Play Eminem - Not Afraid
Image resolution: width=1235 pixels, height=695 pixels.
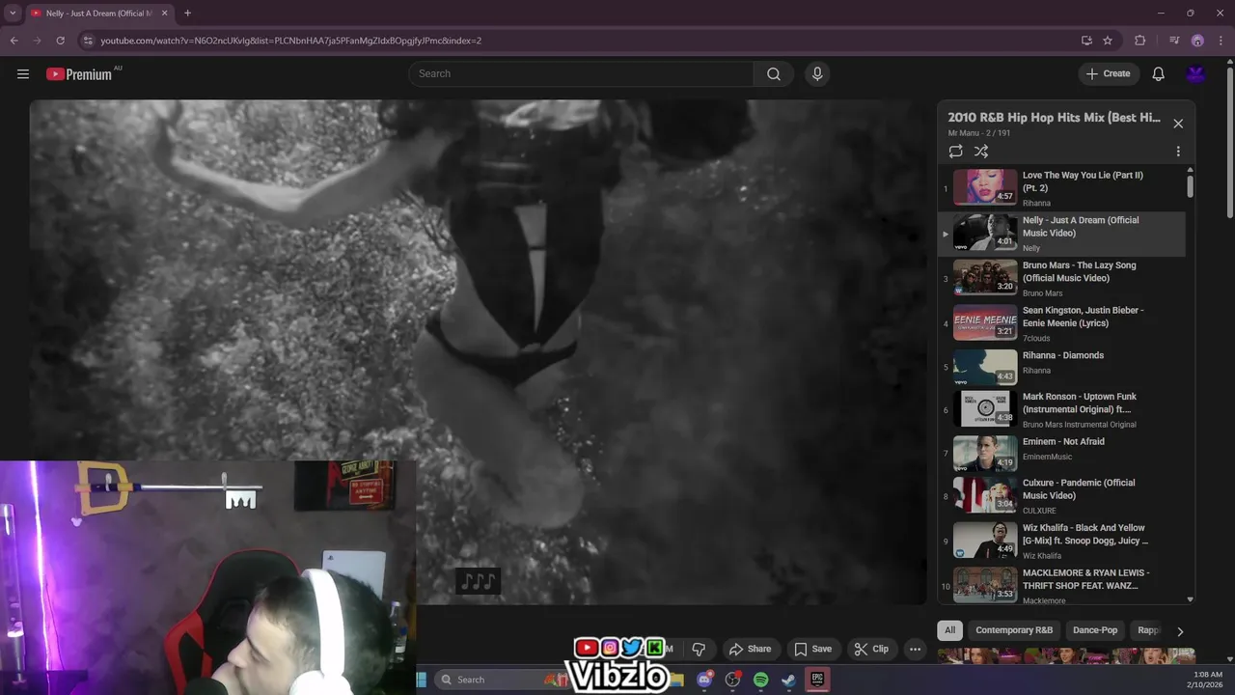pos(1061,453)
